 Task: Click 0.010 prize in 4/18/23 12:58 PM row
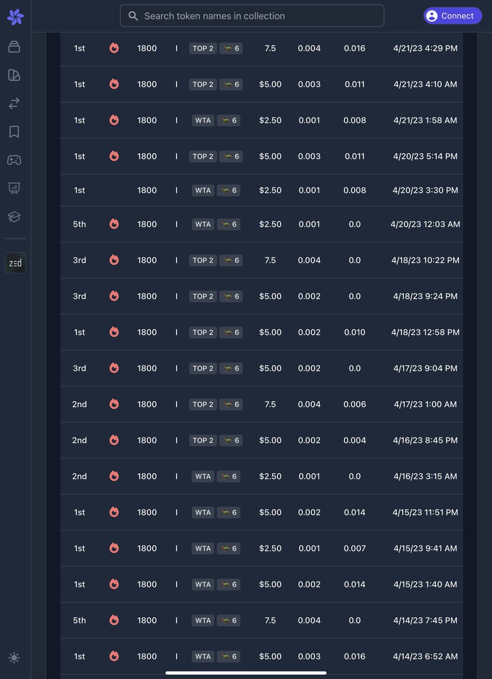[x=355, y=332]
